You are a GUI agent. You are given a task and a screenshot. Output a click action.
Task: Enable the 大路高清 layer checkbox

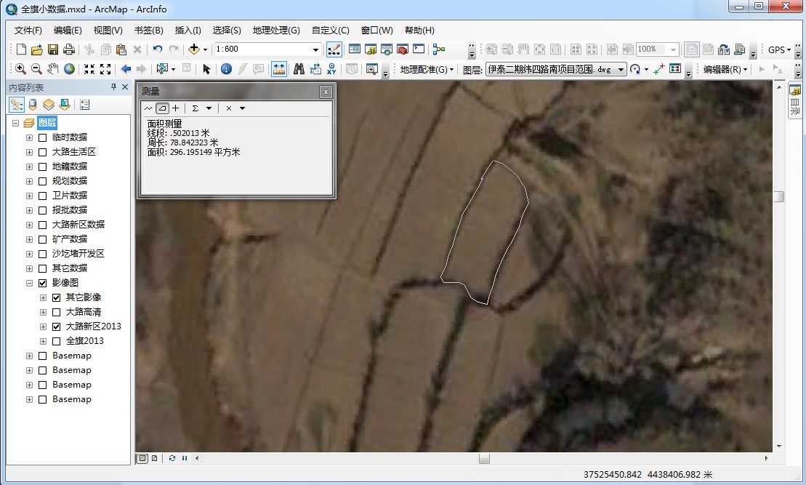[57, 312]
